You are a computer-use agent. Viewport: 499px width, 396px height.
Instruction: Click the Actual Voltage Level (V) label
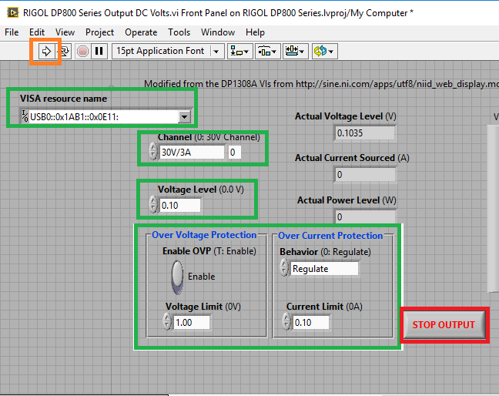coord(346,116)
